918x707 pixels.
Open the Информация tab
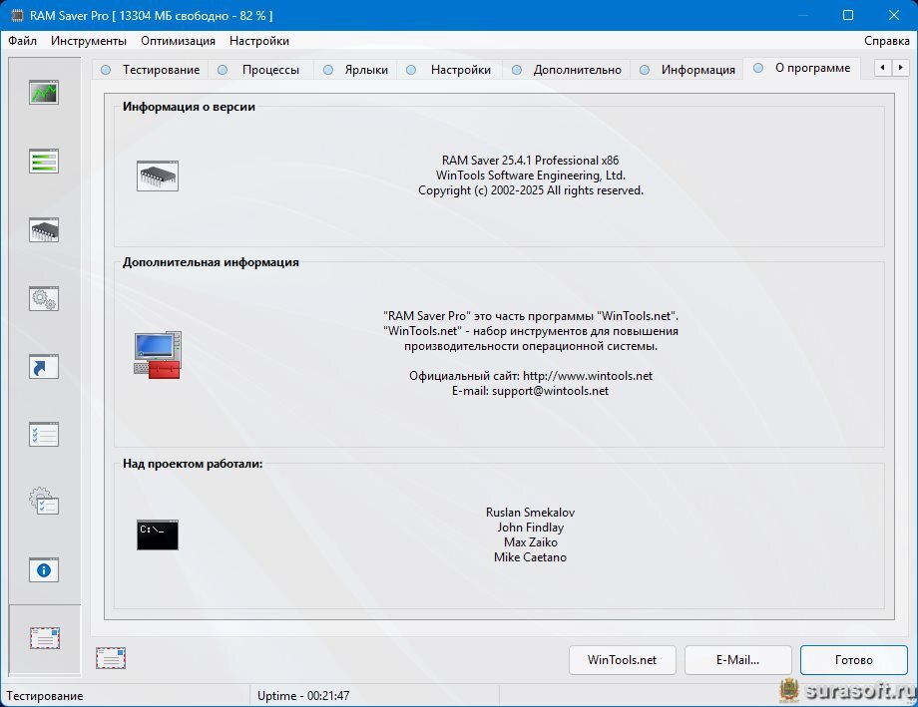click(x=688, y=70)
